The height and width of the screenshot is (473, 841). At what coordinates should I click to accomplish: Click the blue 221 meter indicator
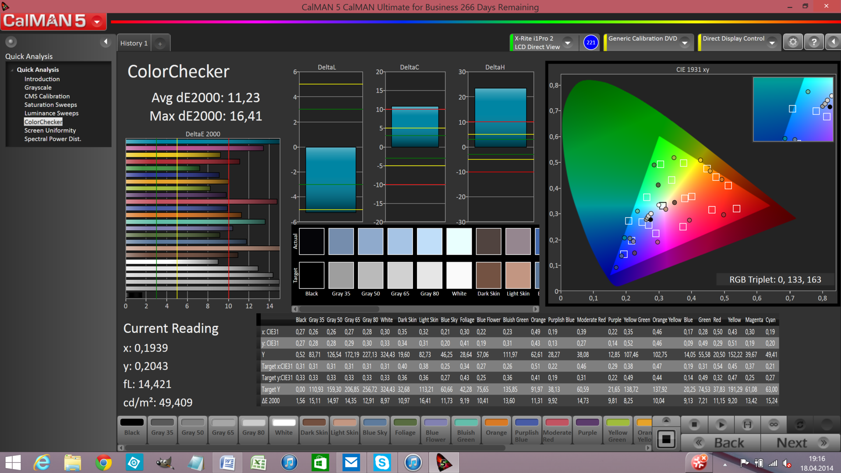click(x=591, y=42)
